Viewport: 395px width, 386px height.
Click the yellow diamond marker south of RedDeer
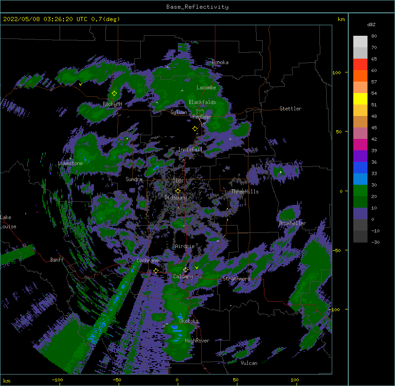[195, 129]
